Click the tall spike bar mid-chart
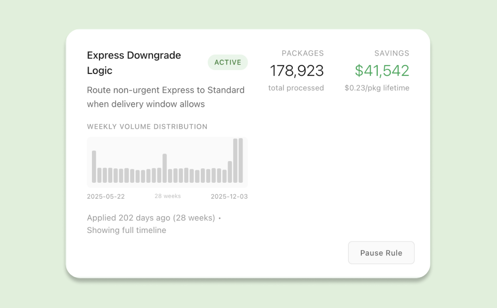 pos(165,168)
